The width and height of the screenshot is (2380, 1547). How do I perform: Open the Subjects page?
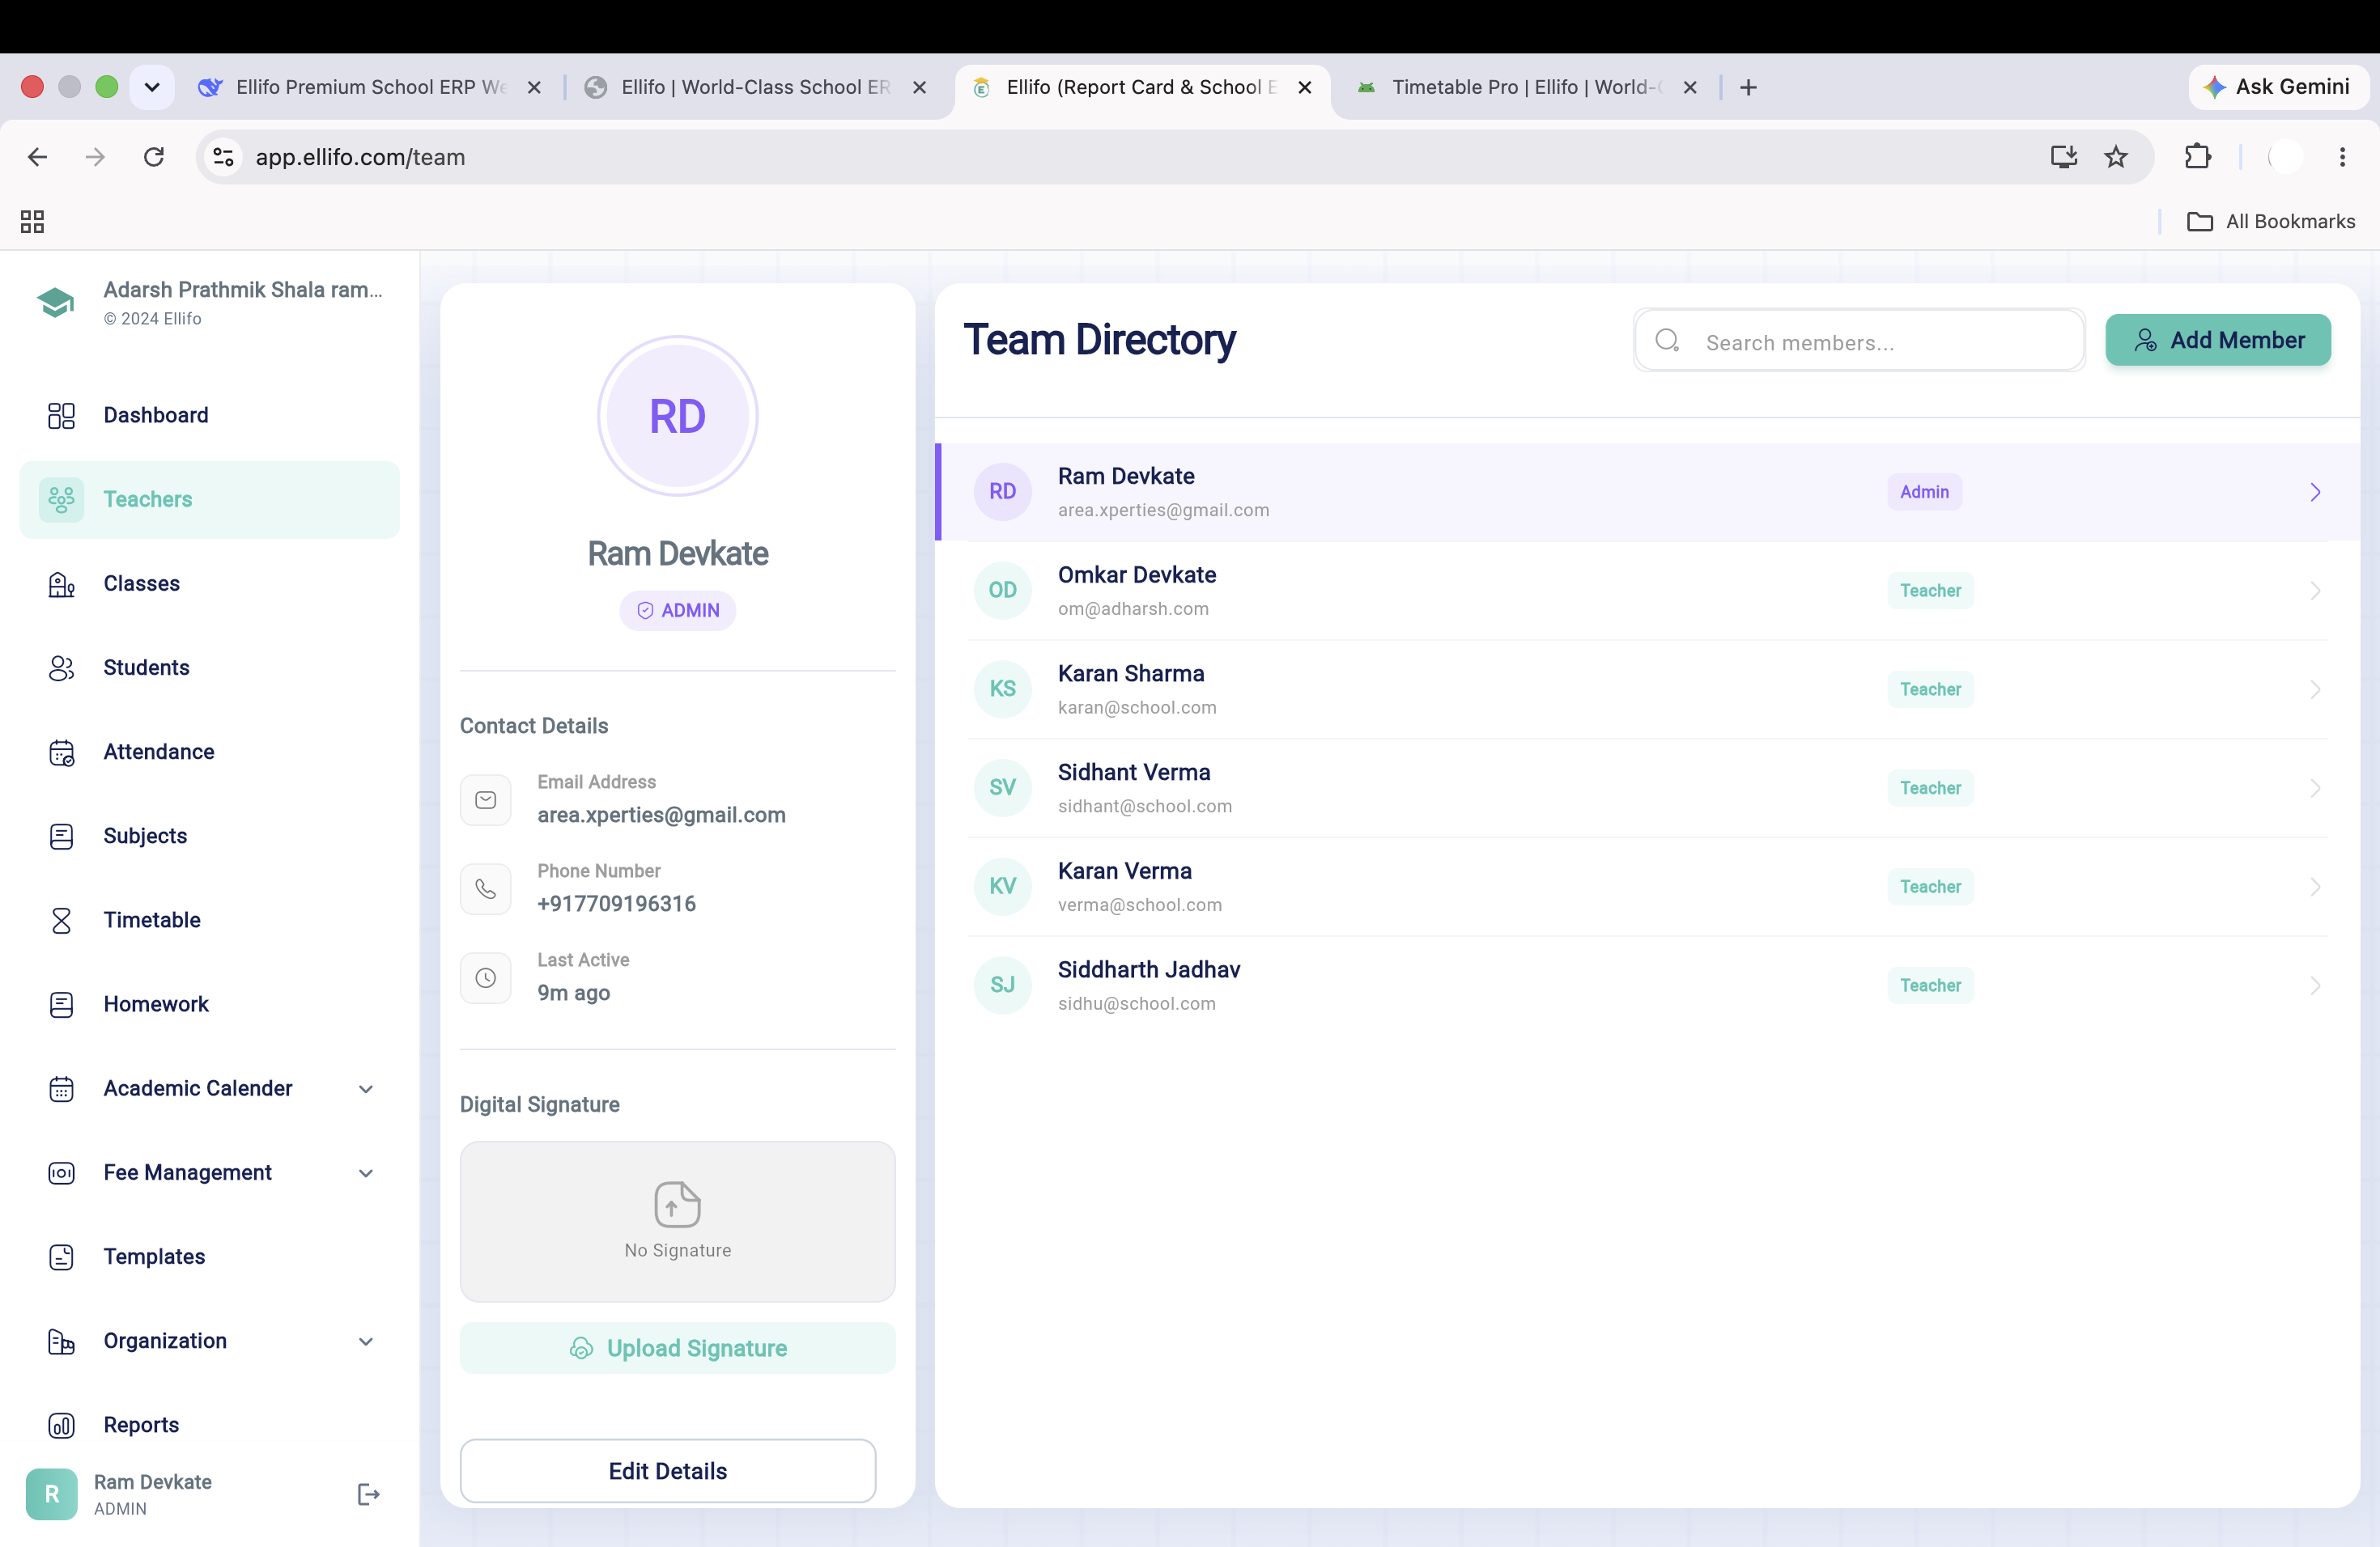[209, 836]
